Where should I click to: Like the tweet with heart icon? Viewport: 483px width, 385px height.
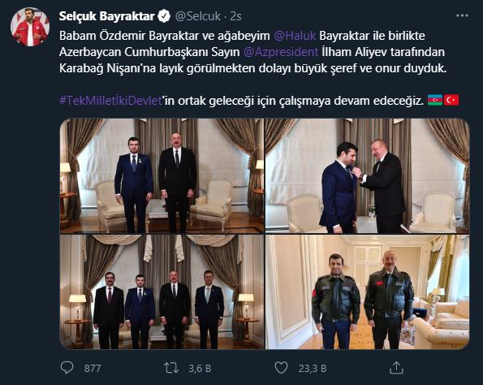pyautogui.click(x=281, y=368)
